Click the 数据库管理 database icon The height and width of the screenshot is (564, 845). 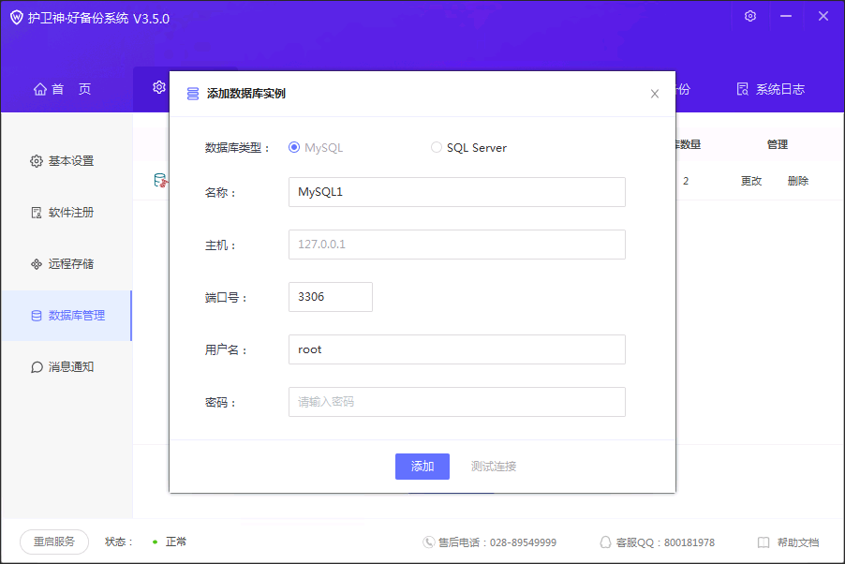tap(37, 316)
